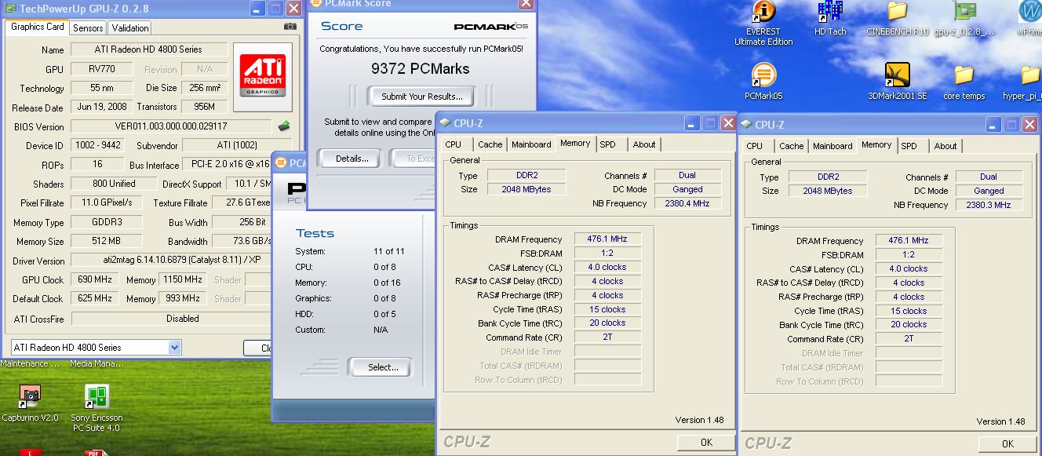Click OK in CPU-Z showing 2380.3 MHz

tap(1007, 444)
